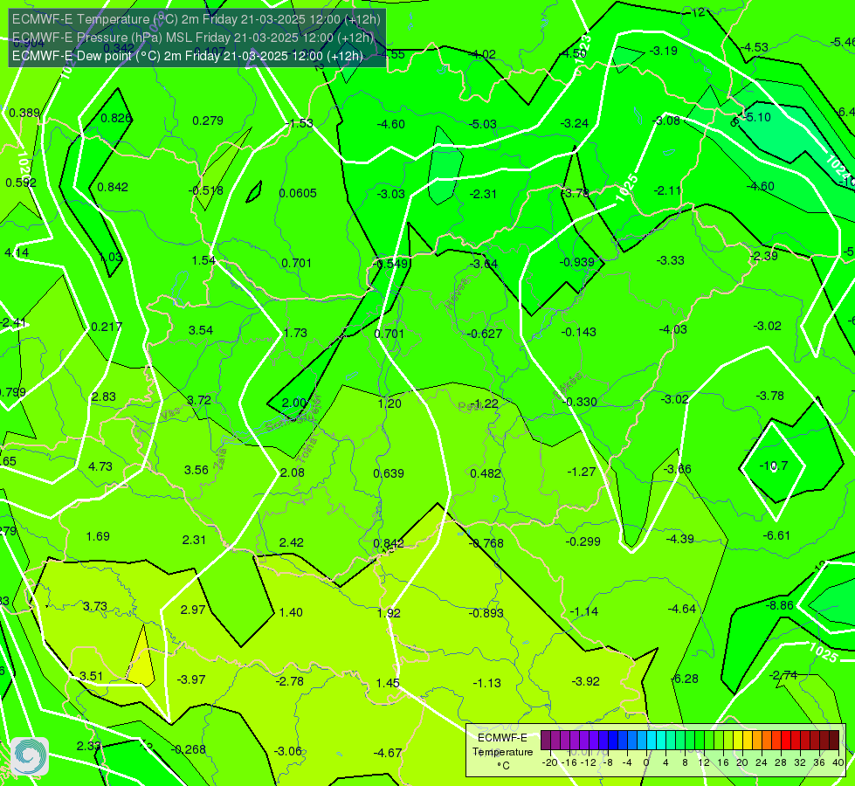Click the '°C' unit in color legend
This screenshot has width=855, height=786.
pos(503,766)
